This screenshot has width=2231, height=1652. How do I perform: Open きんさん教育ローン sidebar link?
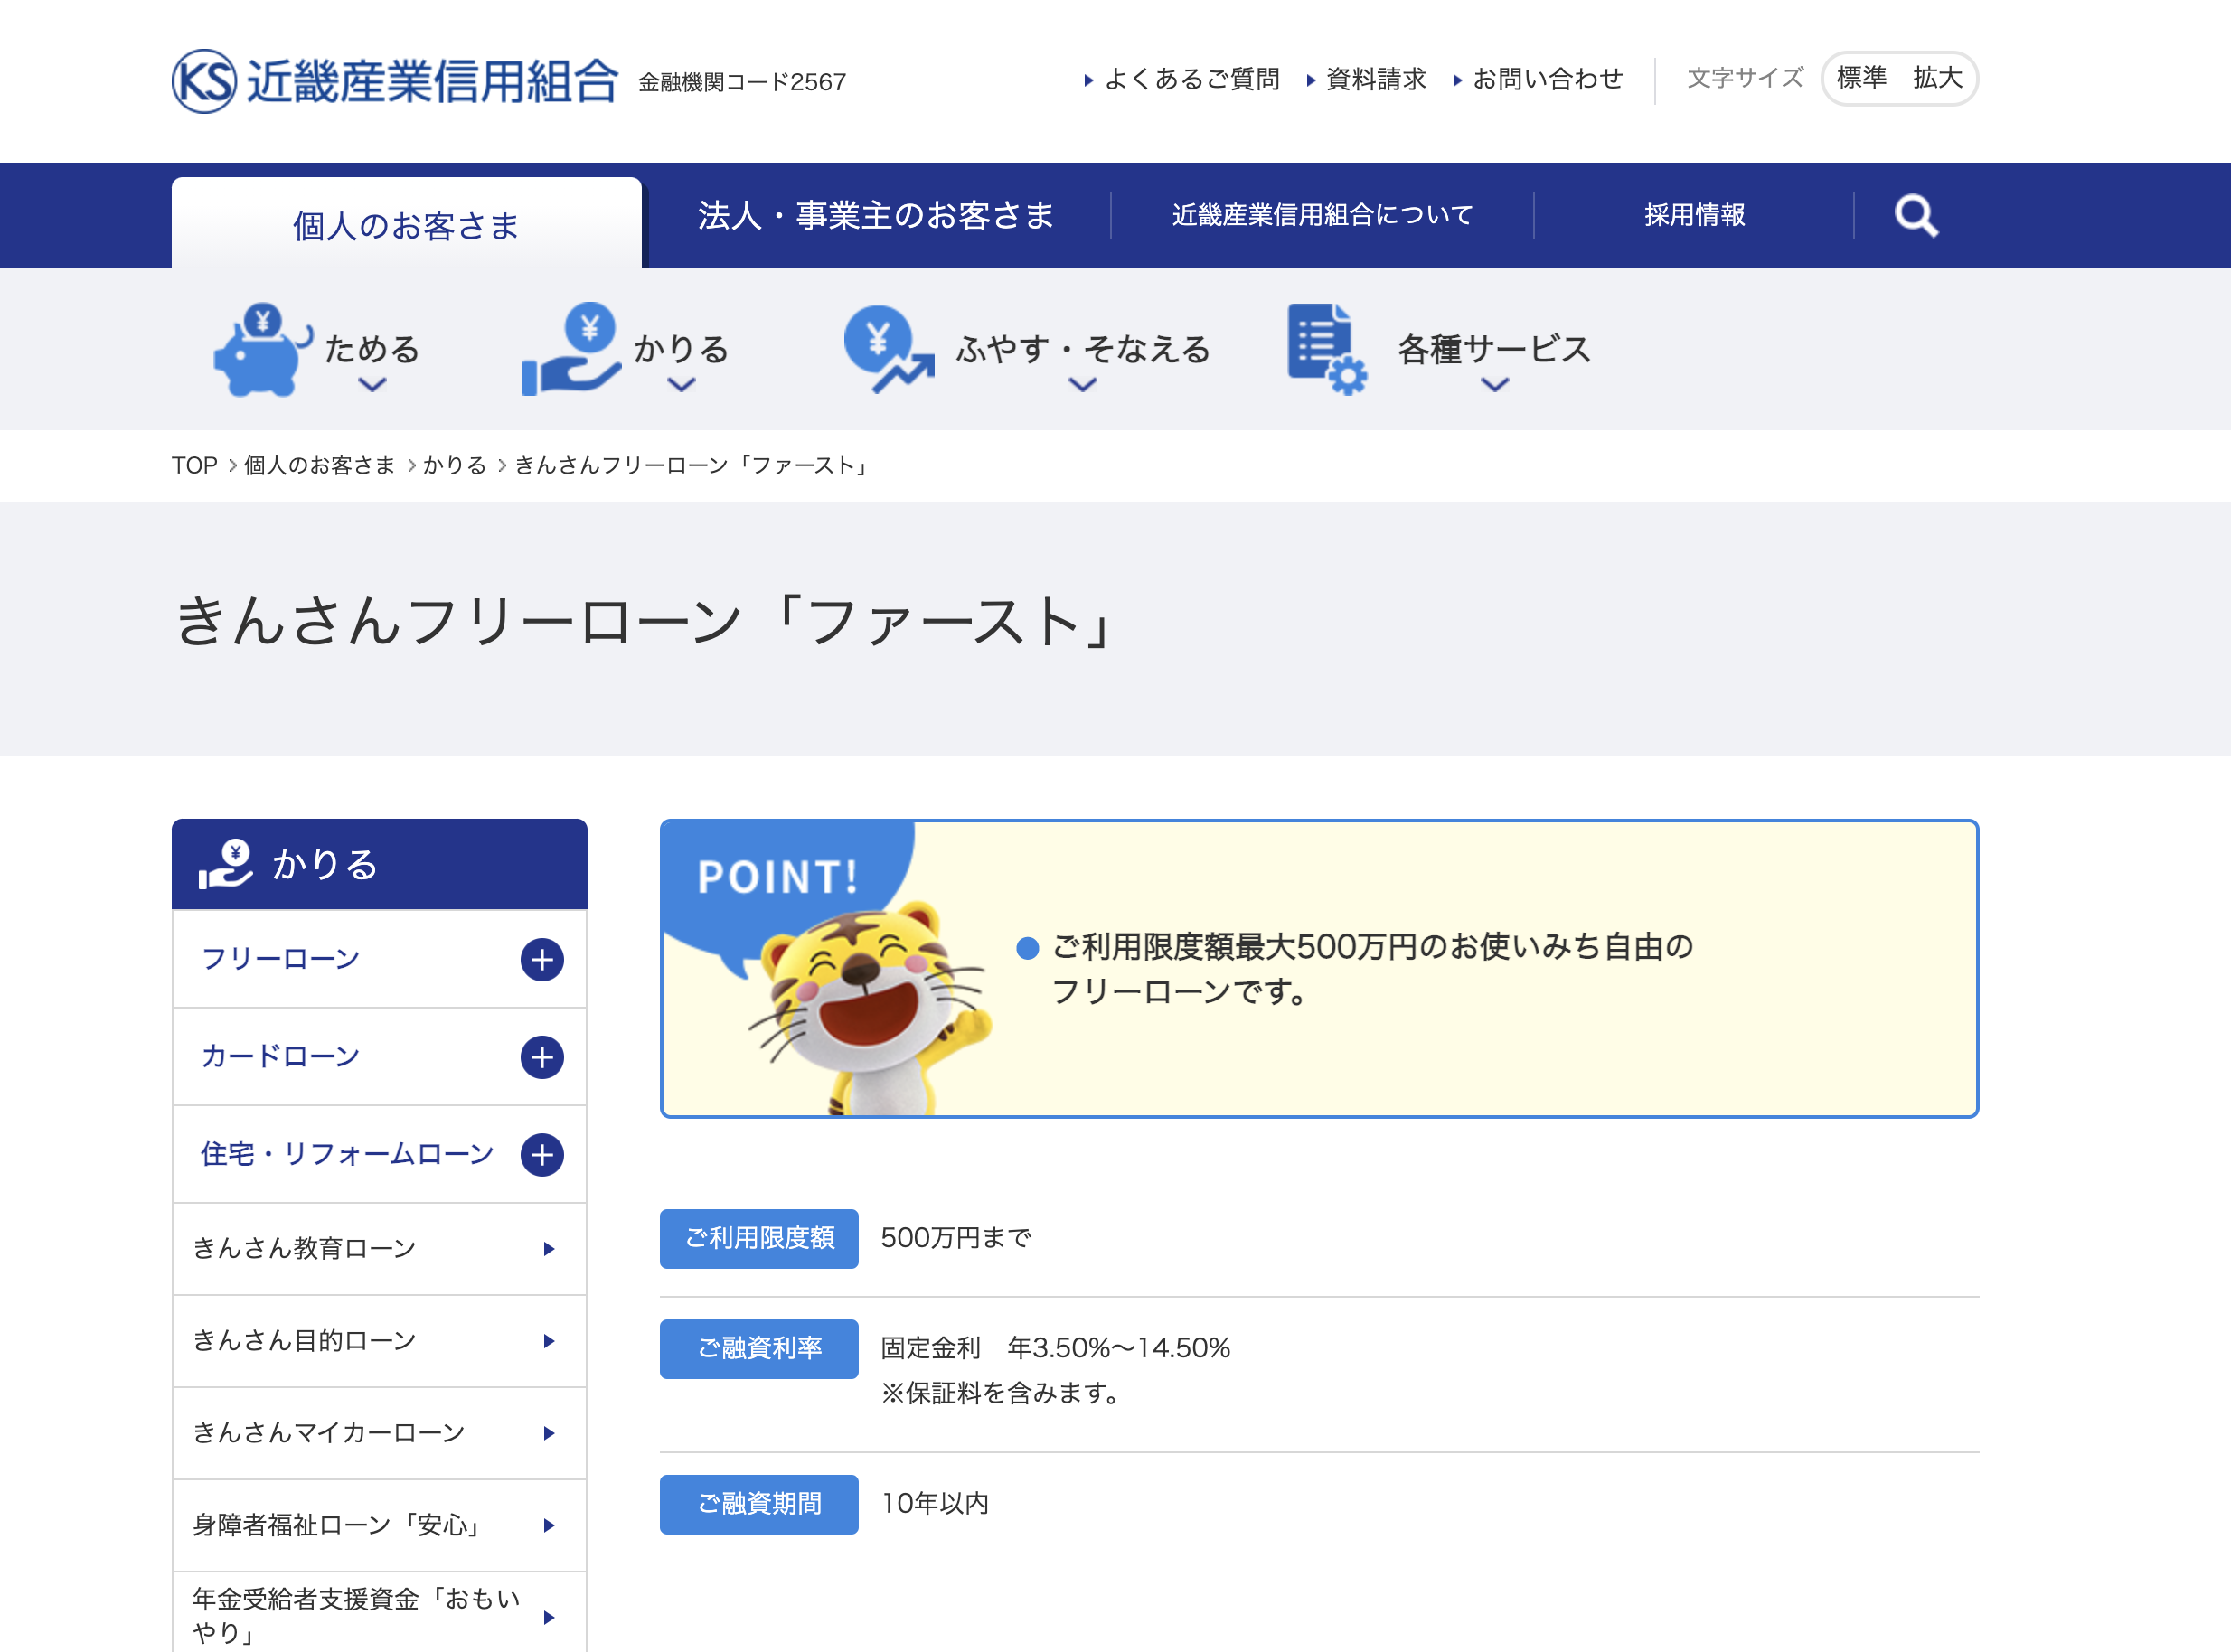(379, 1249)
